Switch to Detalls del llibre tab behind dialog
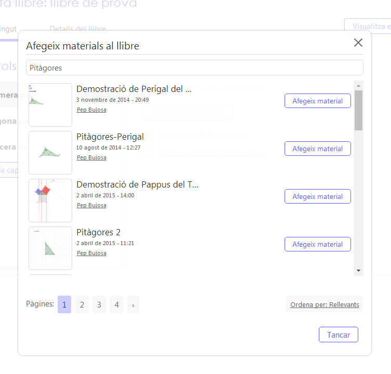 [77, 29]
